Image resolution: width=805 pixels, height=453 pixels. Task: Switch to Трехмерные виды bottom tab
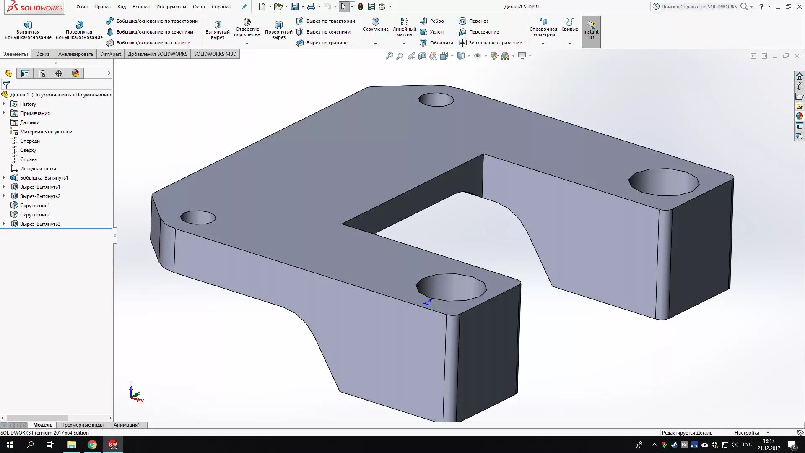click(x=83, y=425)
